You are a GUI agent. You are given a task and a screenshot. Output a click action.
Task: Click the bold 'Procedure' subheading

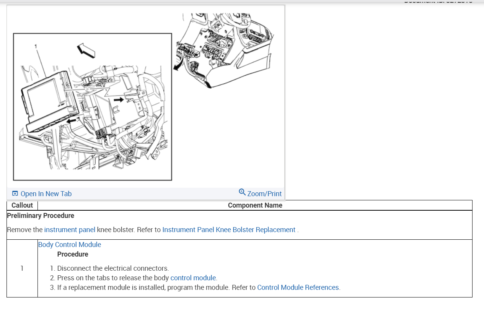73,254
